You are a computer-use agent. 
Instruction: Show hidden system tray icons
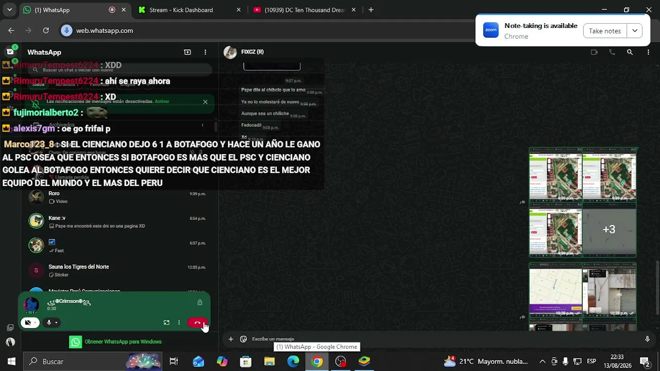click(542, 362)
